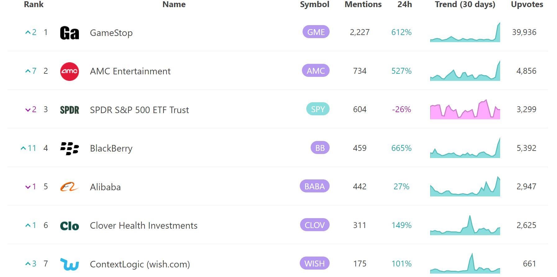Sort by the Mentions column header

click(363, 4)
